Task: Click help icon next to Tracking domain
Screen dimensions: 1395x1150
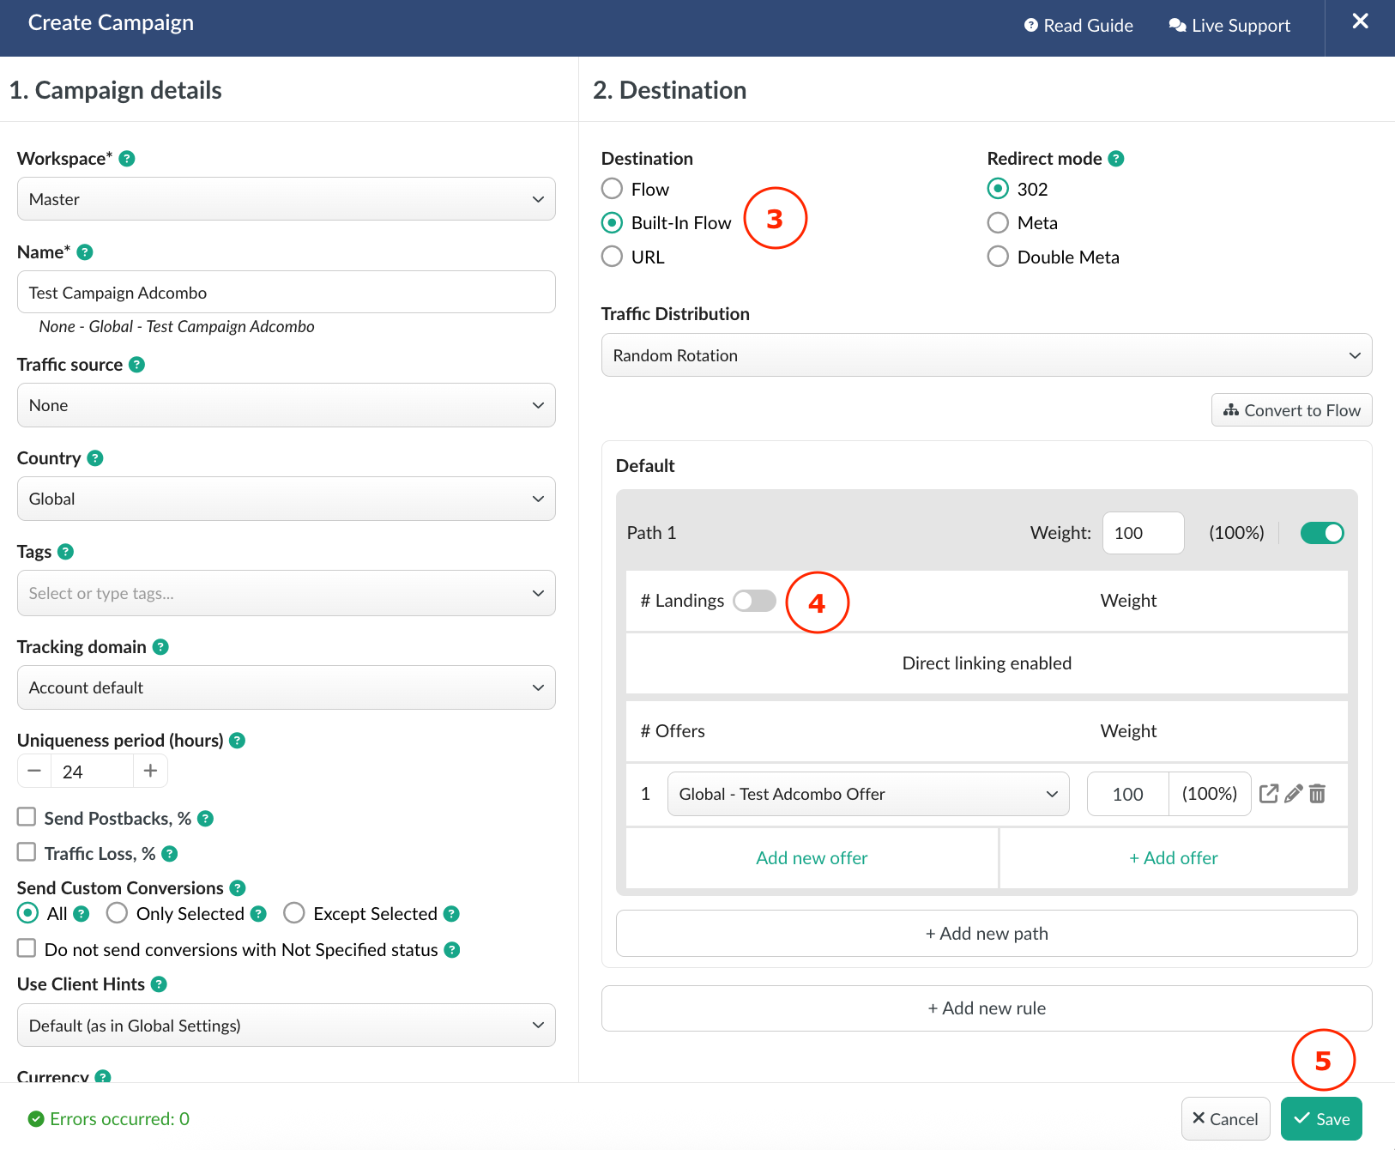Action: 160,647
